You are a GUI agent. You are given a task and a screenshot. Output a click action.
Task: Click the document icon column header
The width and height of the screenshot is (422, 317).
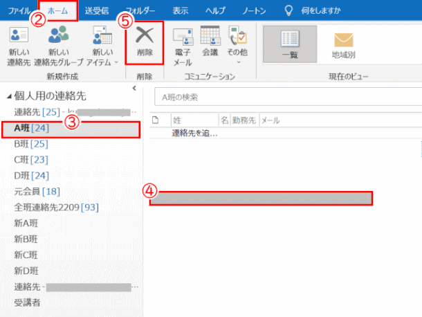(155, 120)
